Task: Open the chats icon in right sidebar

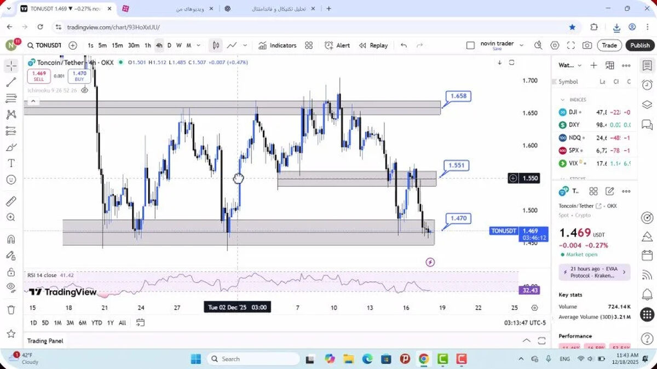Action: (x=647, y=125)
